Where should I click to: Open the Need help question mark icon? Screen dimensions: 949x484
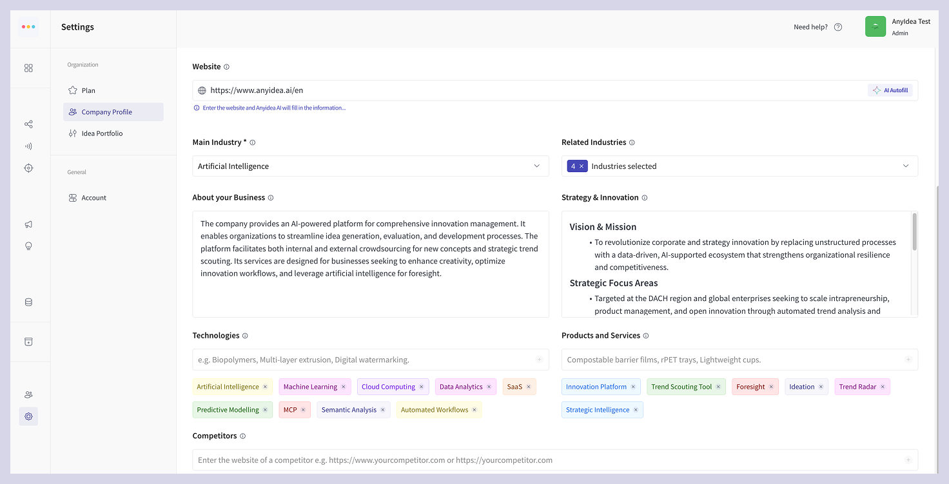click(837, 26)
